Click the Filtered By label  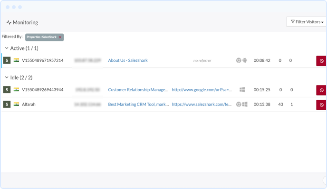coord(12,37)
